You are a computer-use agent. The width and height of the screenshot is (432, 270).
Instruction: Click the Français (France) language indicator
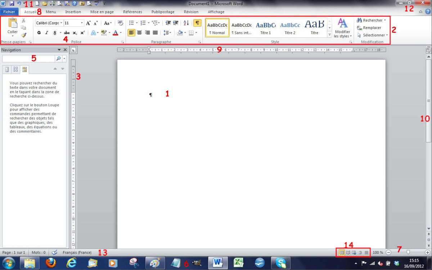[x=77, y=253]
